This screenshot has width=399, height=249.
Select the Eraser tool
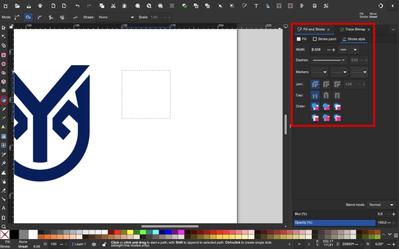click(3, 190)
